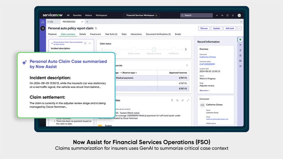Click the Discuss button
Image resolution: width=283 pixels, height=159 pixels.
[x=204, y=28]
